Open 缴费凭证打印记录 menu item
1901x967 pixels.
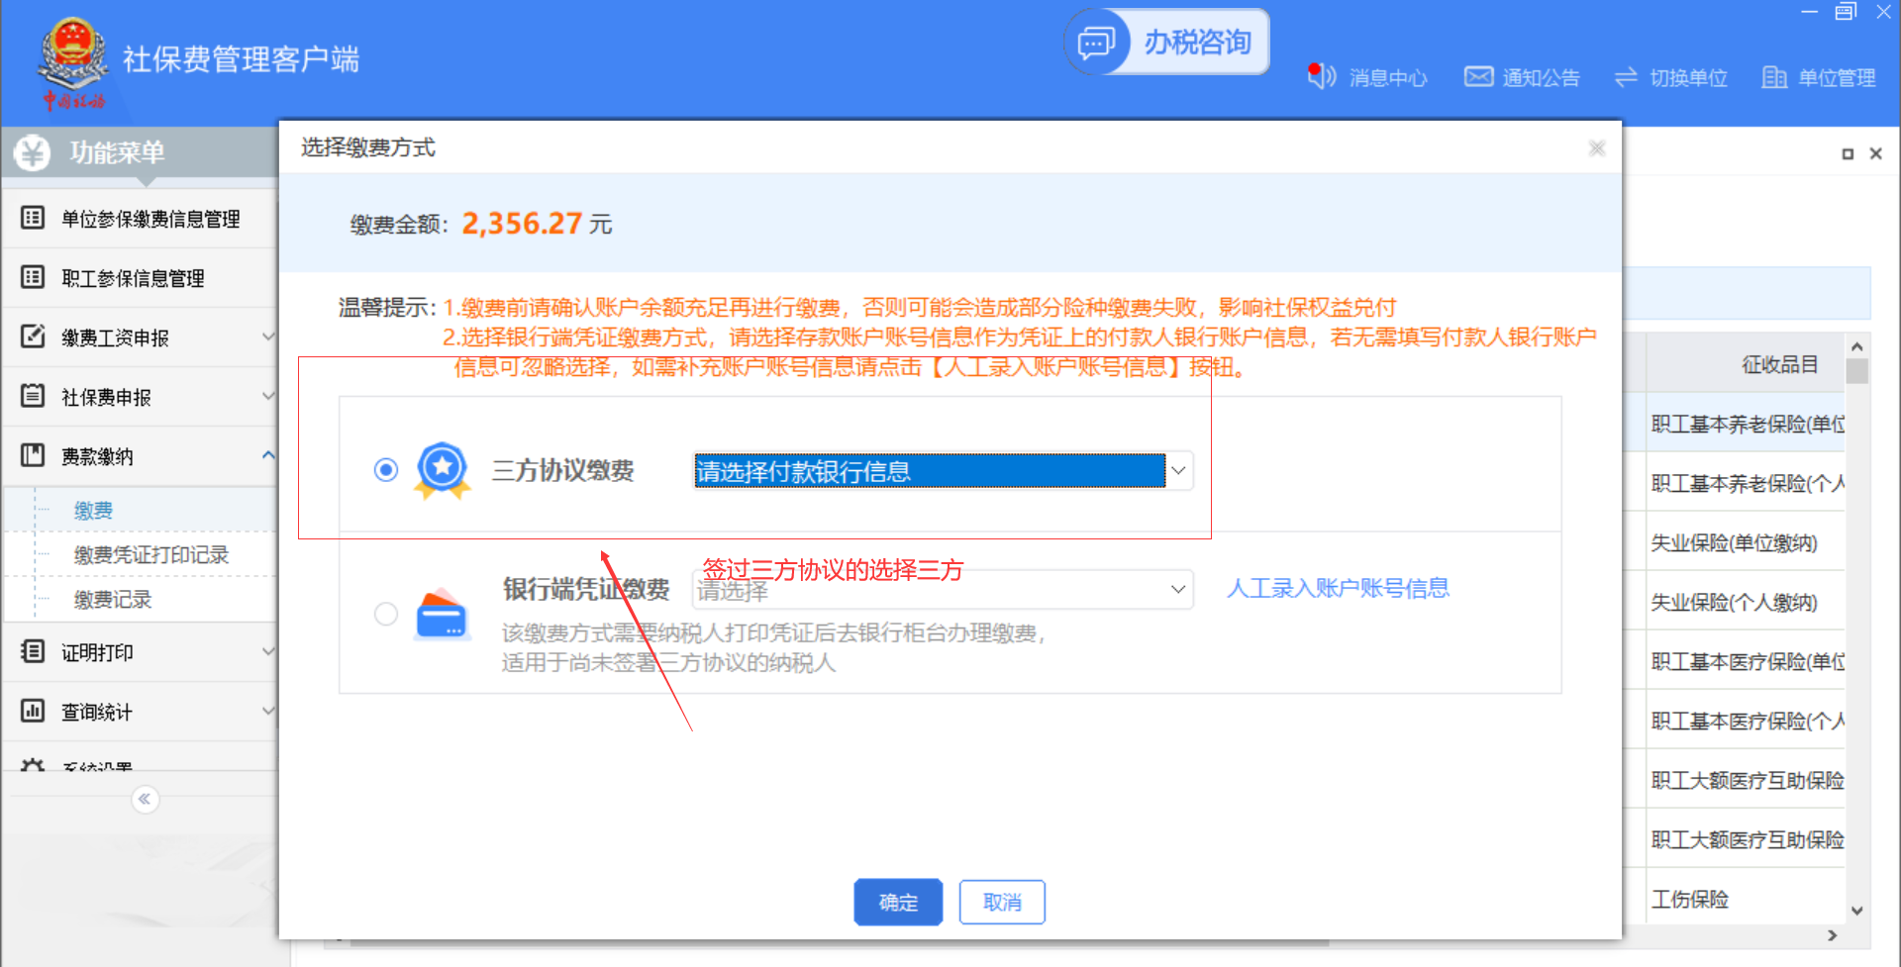[151, 555]
